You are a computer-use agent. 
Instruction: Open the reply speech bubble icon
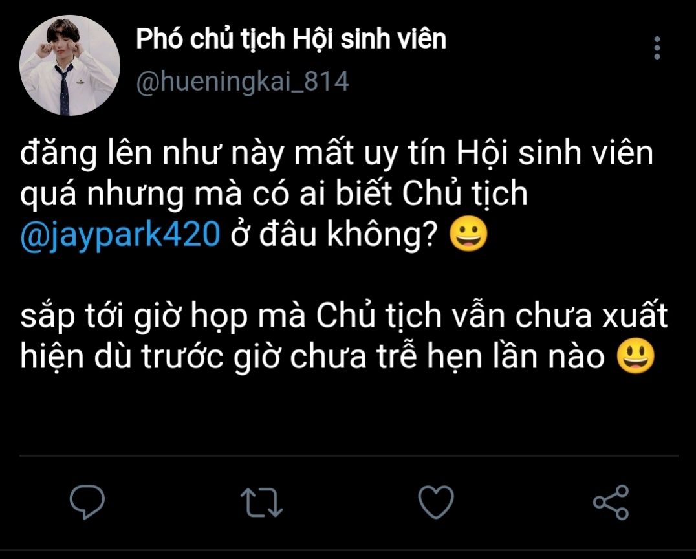(87, 502)
